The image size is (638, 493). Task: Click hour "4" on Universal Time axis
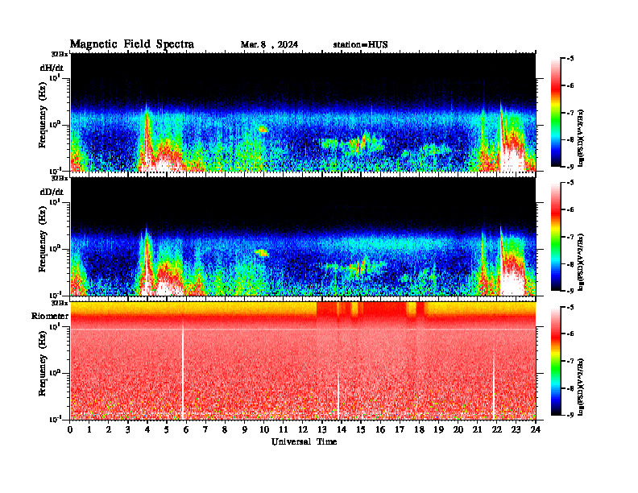coord(147,429)
